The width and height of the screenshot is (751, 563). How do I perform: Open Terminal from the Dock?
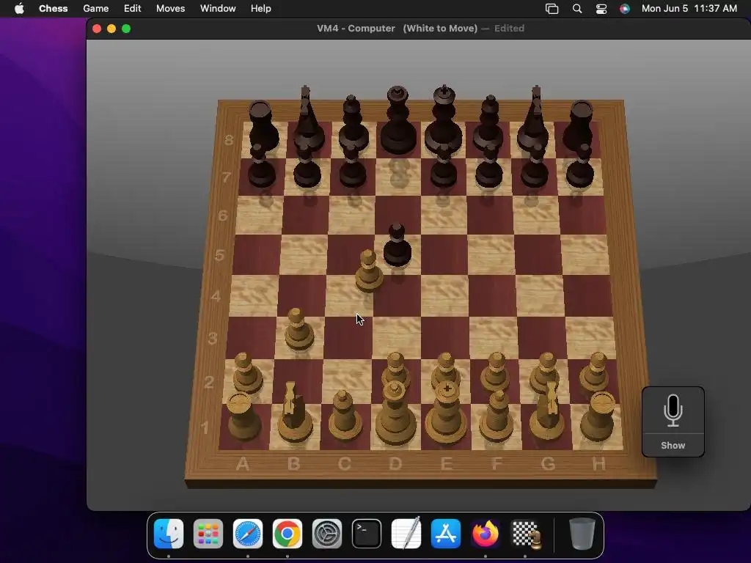point(367,534)
